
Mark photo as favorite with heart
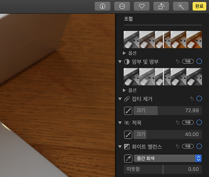point(142,6)
